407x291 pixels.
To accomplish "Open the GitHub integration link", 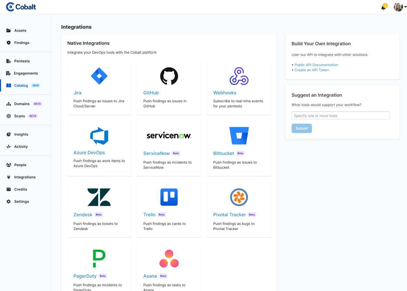I will (151, 93).
